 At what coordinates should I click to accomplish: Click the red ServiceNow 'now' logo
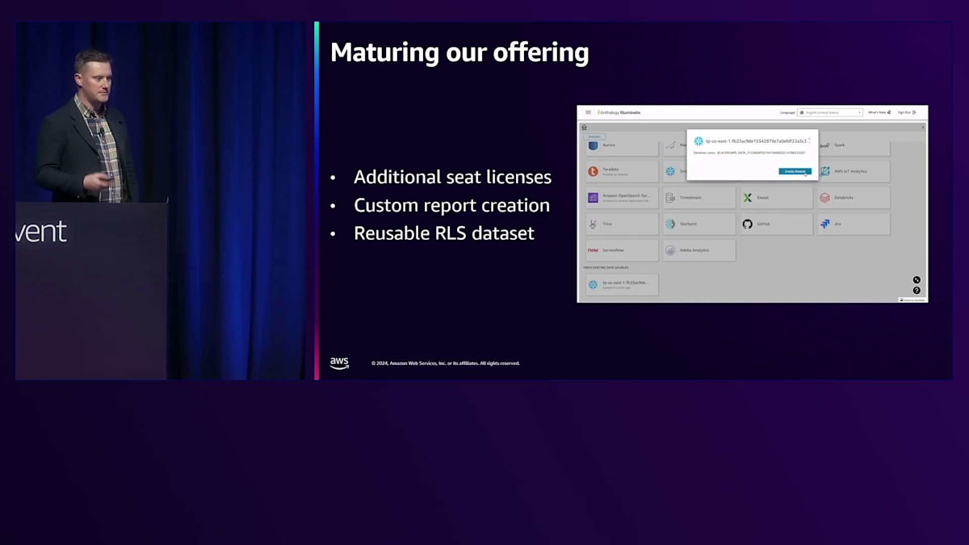point(593,250)
